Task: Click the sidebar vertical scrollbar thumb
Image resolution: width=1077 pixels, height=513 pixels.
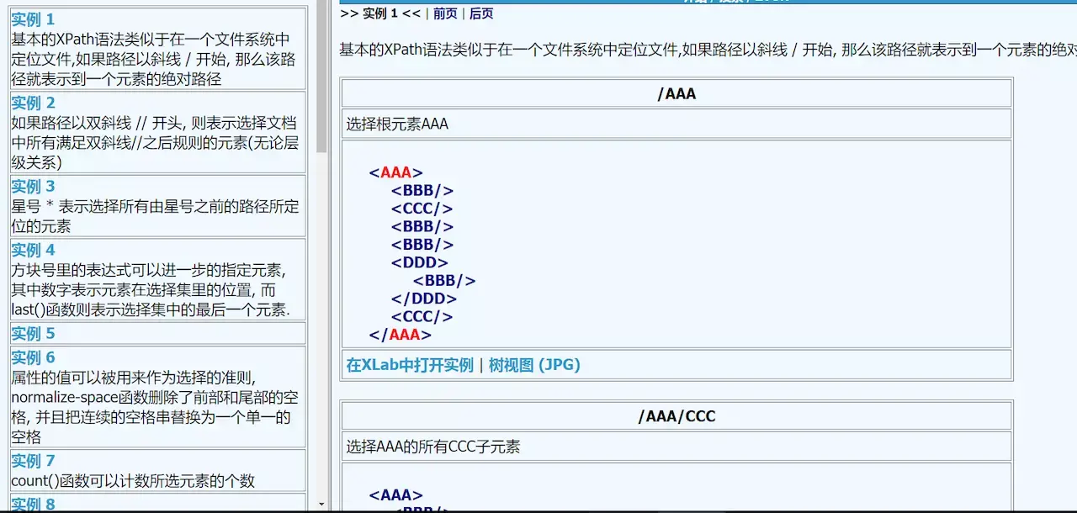Action: [x=321, y=76]
